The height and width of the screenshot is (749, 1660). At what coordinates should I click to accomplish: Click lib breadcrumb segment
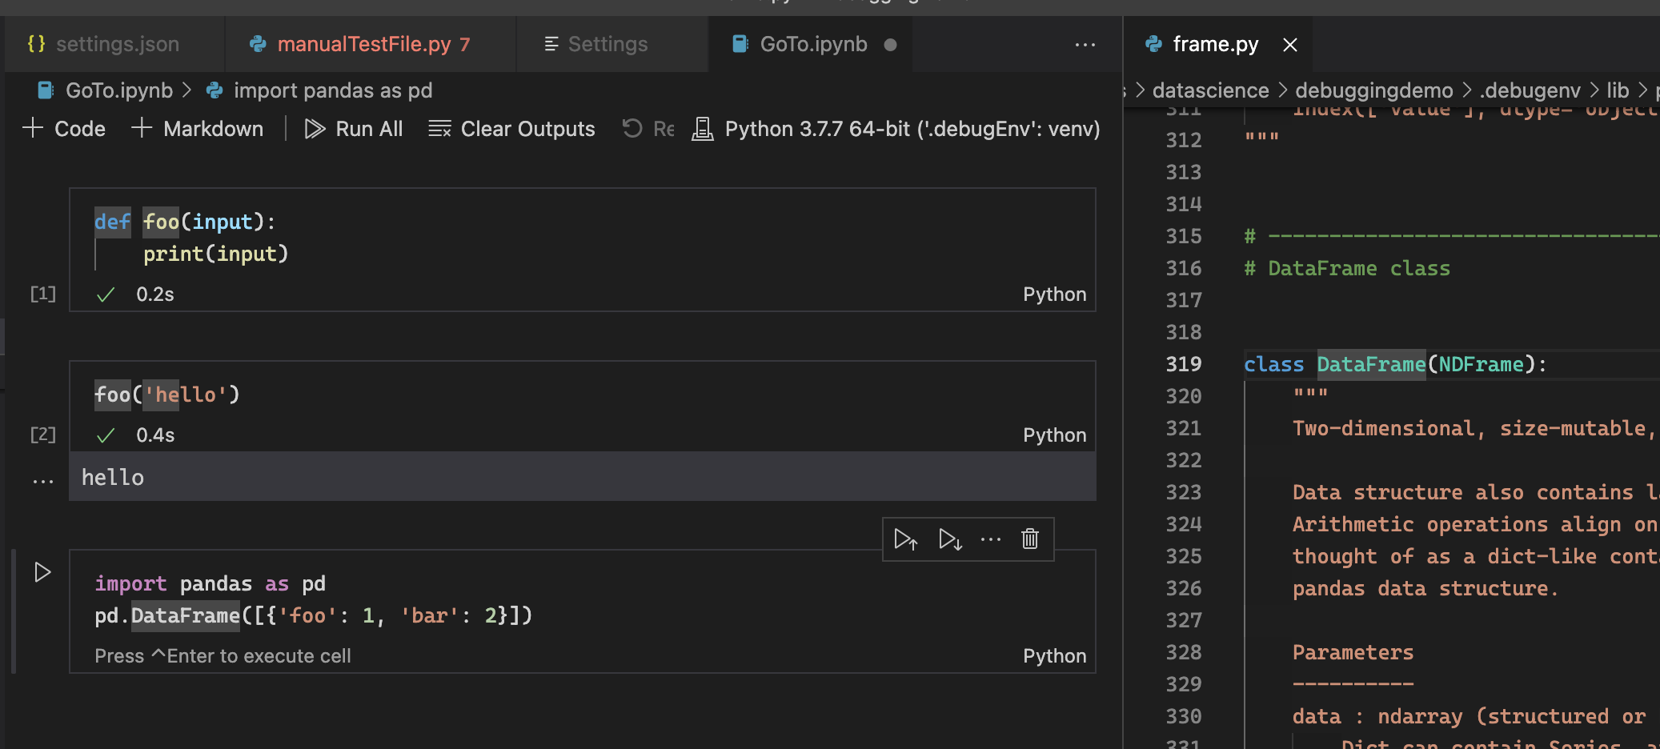[1618, 90]
